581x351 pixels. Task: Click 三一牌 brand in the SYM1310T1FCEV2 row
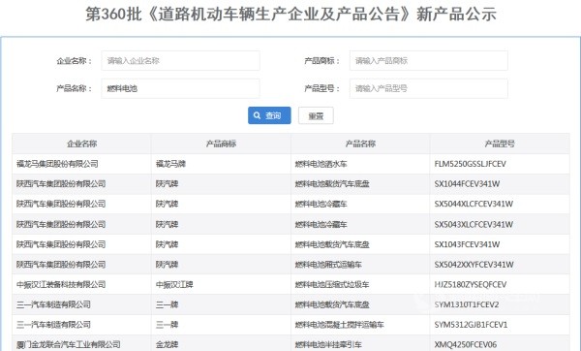pyautogui.click(x=168, y=304)
